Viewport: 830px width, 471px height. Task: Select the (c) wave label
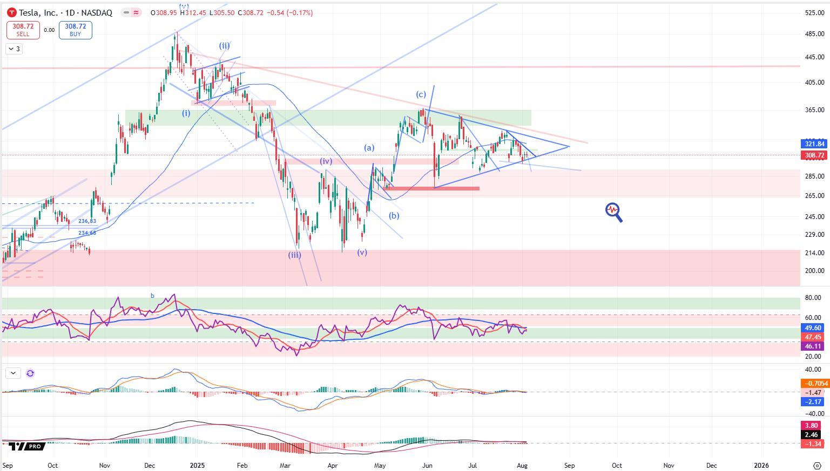pyautogui.click(x=421, y=94)
